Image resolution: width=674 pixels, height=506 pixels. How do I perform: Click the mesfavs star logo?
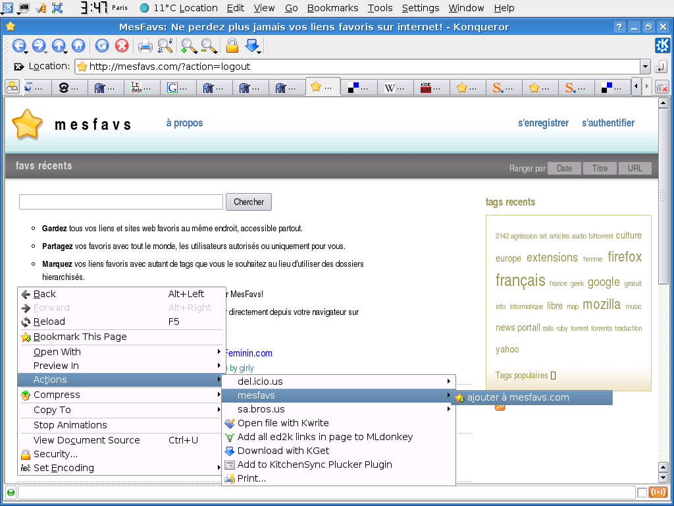(27, 125)
